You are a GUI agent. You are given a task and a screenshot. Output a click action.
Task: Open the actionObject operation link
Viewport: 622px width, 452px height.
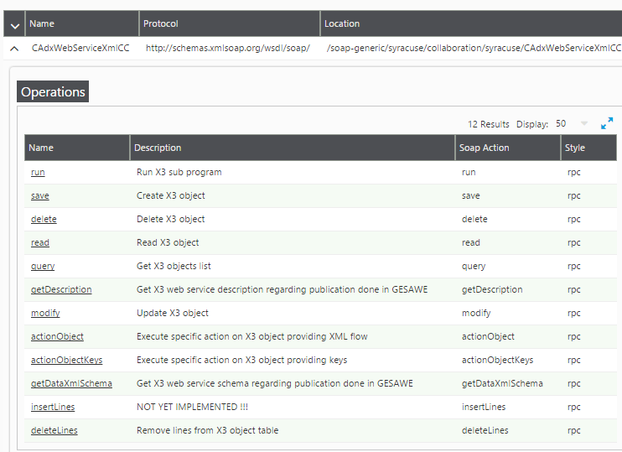(x=57, y=336)
